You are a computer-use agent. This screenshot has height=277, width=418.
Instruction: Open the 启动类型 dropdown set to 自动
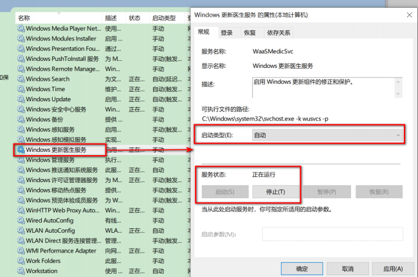[x=327, y=135]
